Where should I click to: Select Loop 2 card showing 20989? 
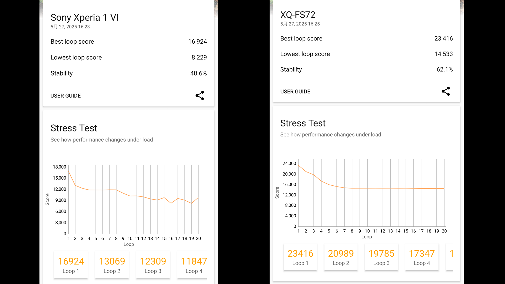(341, 257)
